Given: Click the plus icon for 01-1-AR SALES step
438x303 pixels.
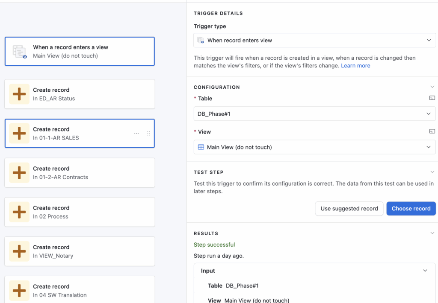Looking at the screenshot, I should point(19,134).
